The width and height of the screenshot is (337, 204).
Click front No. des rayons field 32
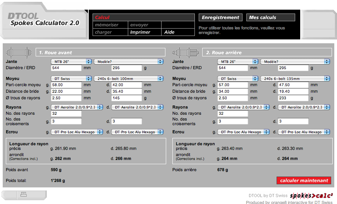click(x=66, y=114)
